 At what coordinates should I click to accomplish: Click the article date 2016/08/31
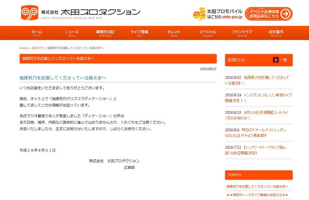click(208, 69)
